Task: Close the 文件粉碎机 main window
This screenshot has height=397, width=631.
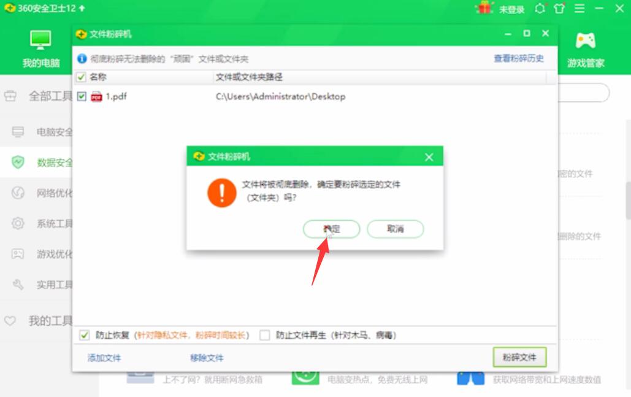Action: [x=545, y=33]
